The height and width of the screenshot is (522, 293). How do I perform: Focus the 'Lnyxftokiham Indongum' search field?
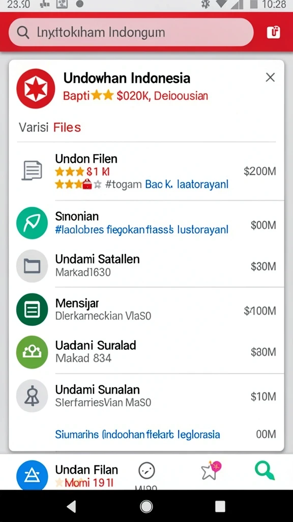pyautogui.click(x=131, y=32)
